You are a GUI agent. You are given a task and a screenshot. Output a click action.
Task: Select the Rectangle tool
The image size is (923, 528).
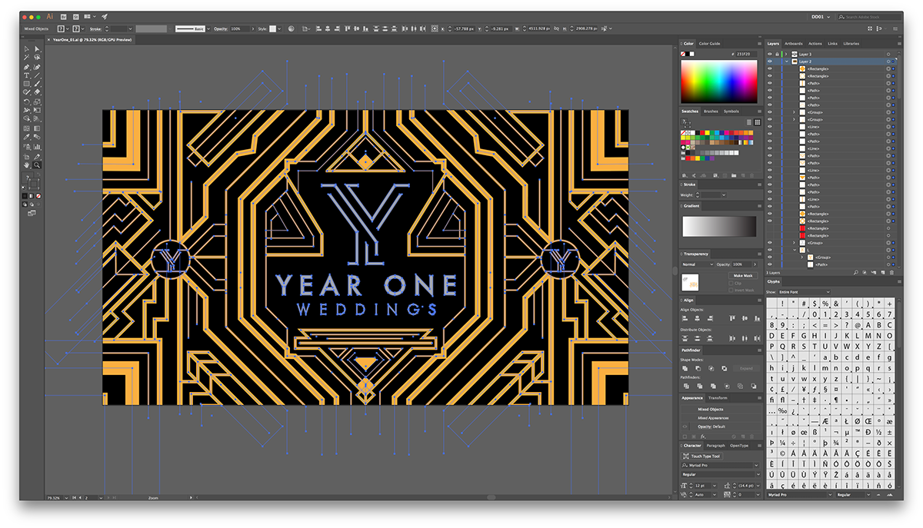click(27, 83)
